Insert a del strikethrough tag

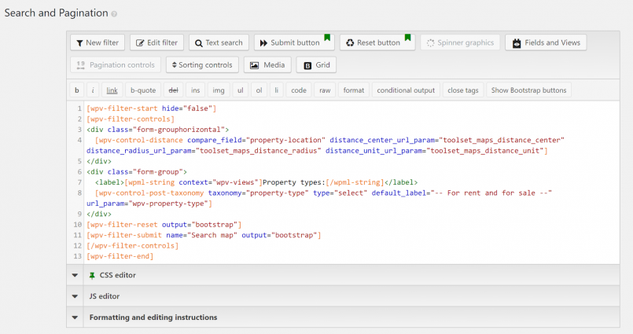click(x=173, y=90)
